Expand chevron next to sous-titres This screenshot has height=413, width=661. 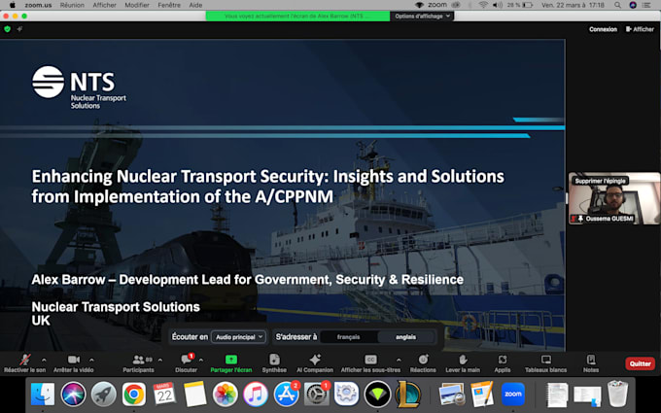click(399, 360)
